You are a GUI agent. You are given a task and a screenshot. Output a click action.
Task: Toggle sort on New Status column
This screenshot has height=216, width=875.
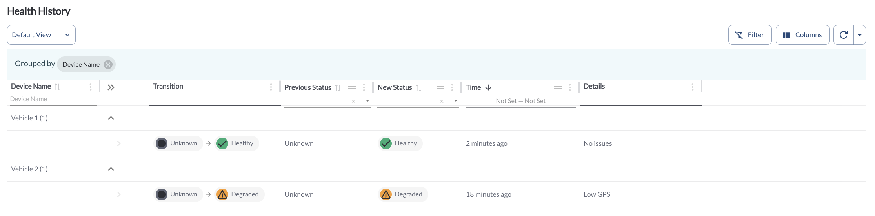click(418, 88)
